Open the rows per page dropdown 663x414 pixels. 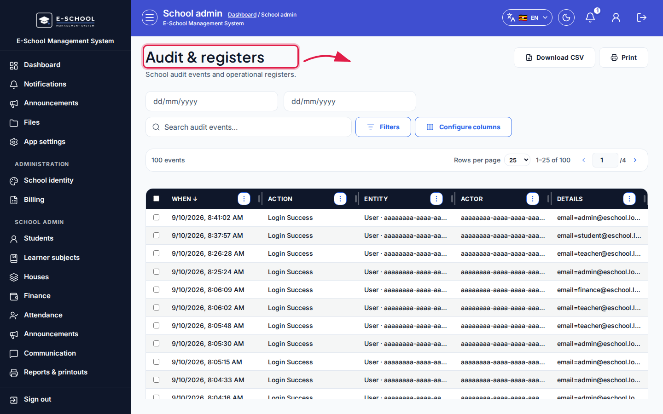click(518, 160)
